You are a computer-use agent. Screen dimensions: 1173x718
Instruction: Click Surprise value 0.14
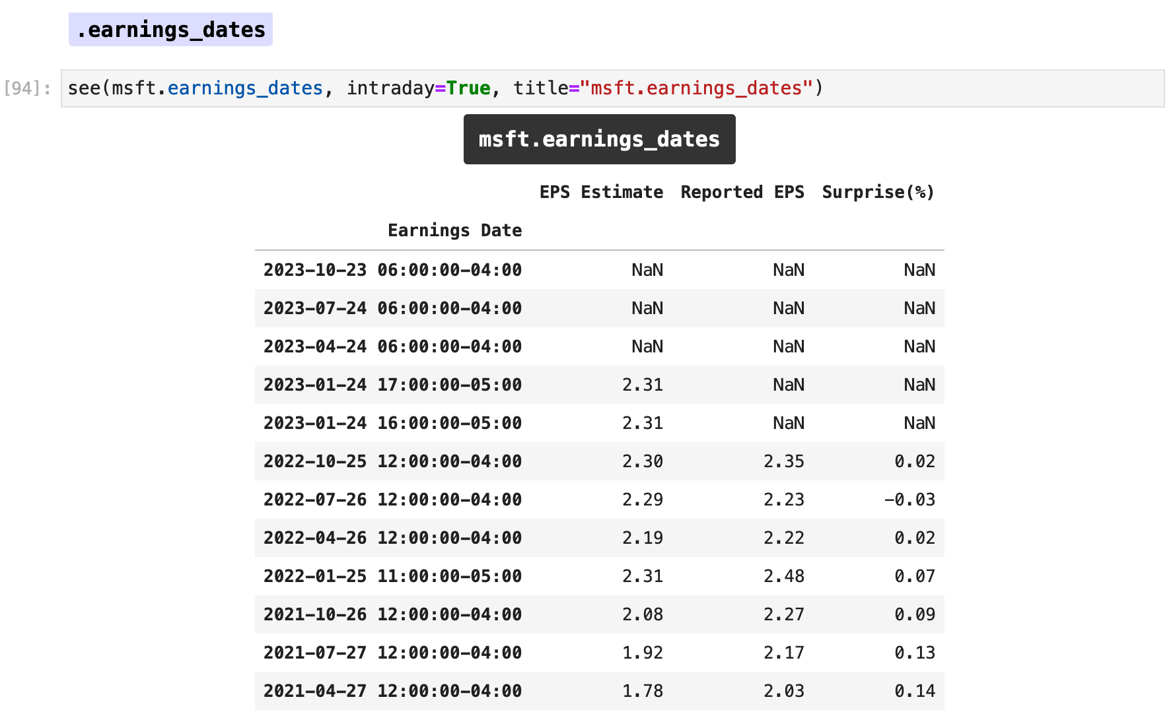click(x=915, y=691)
